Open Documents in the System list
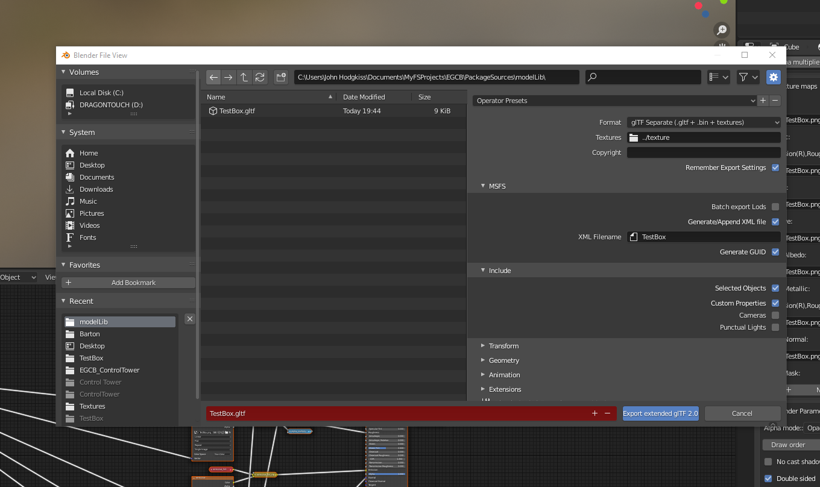This screenshot has height=487, width=820. coord(96,177)
